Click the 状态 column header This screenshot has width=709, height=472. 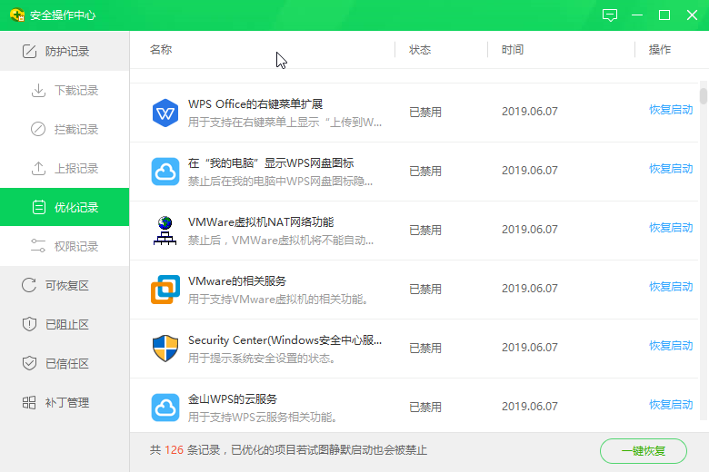pyautogui.click(x=420, y=50)
